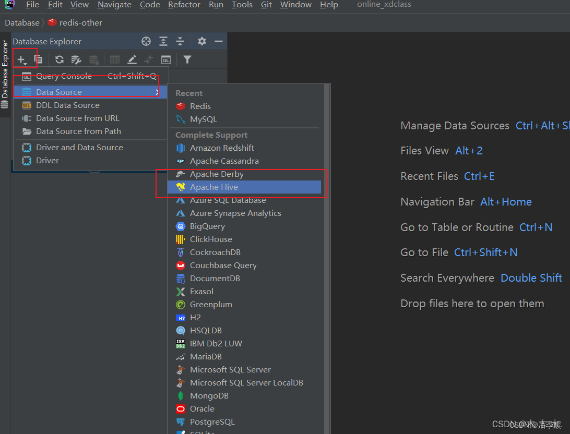570x434 pixels.
Task: Click the Refresh toolbar icon
Action: 60,59
